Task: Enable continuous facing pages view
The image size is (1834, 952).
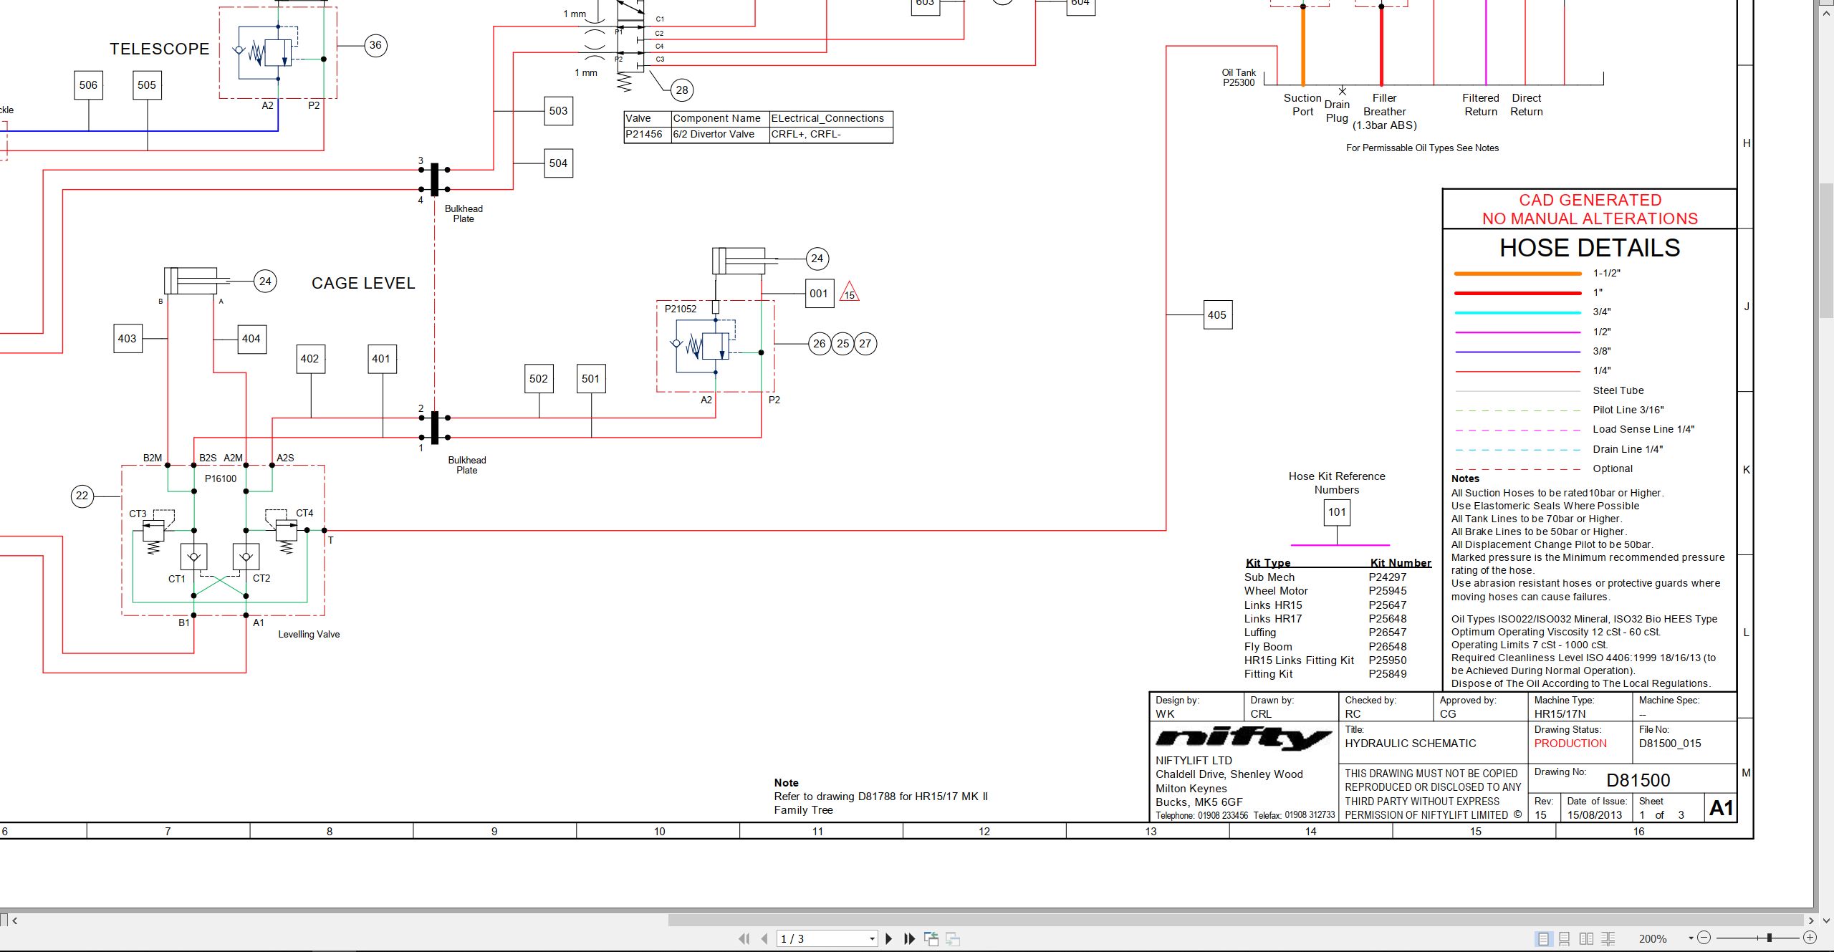Action: [x=1608, y=938]
